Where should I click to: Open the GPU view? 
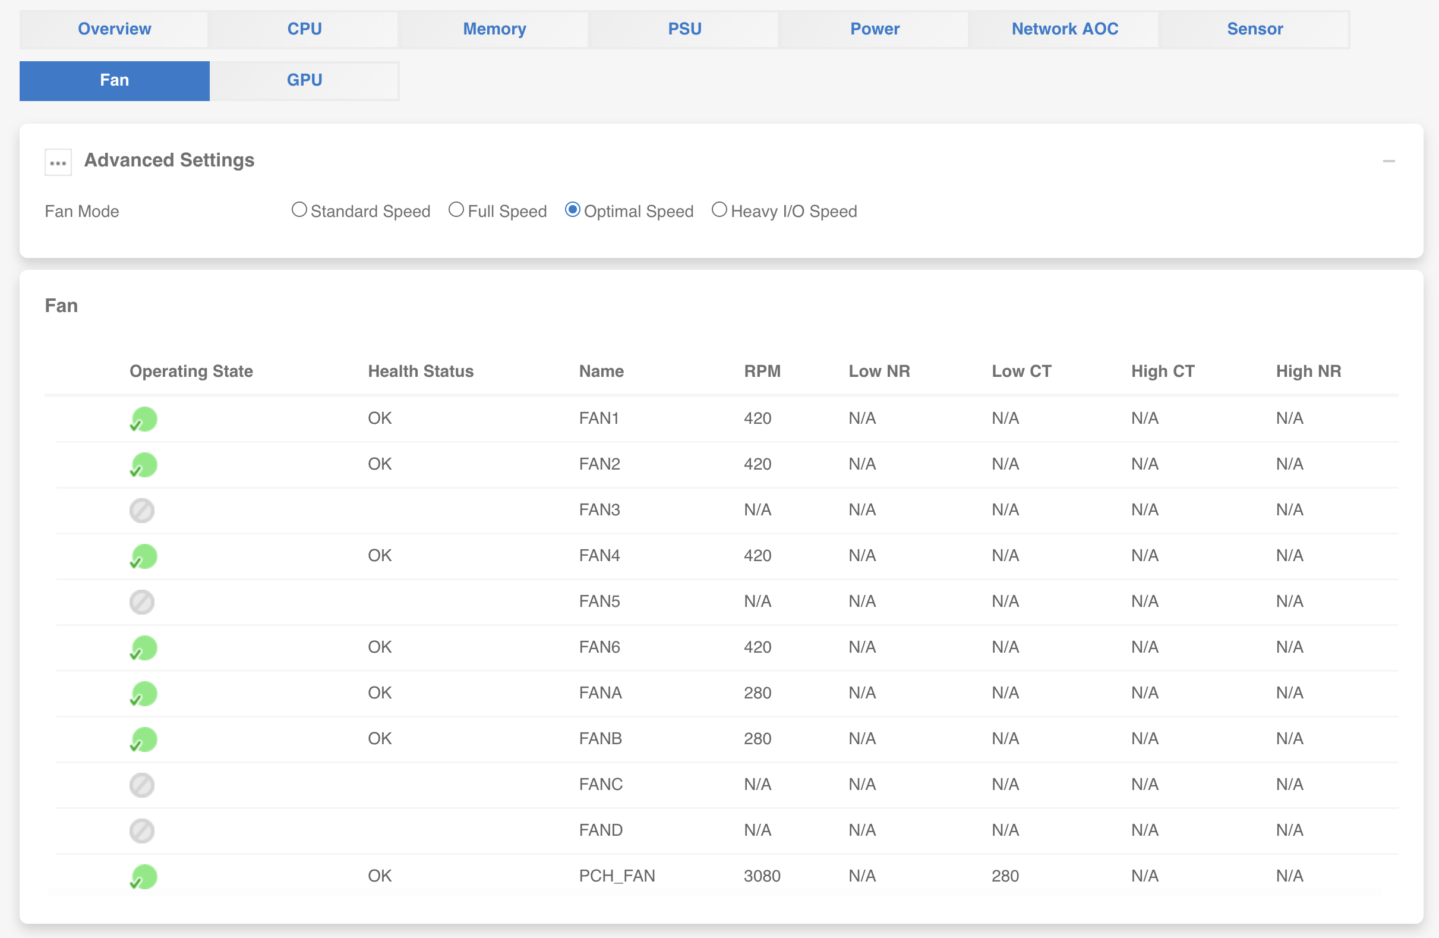(304, 80)
